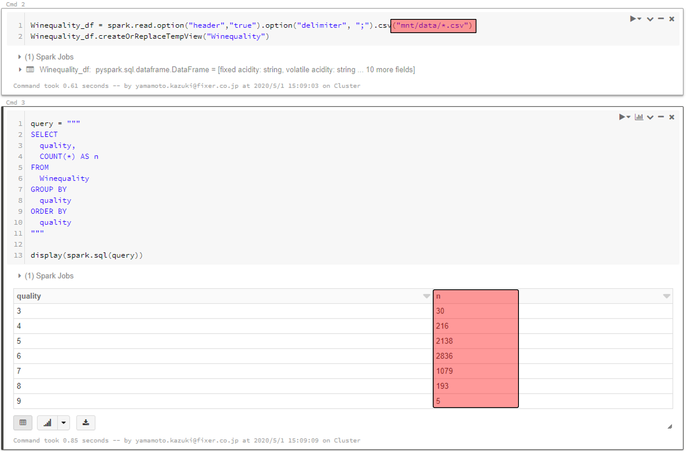Expand the Winequality_df schema details
This screenshot has height=454, width=687.
(20, 70)
